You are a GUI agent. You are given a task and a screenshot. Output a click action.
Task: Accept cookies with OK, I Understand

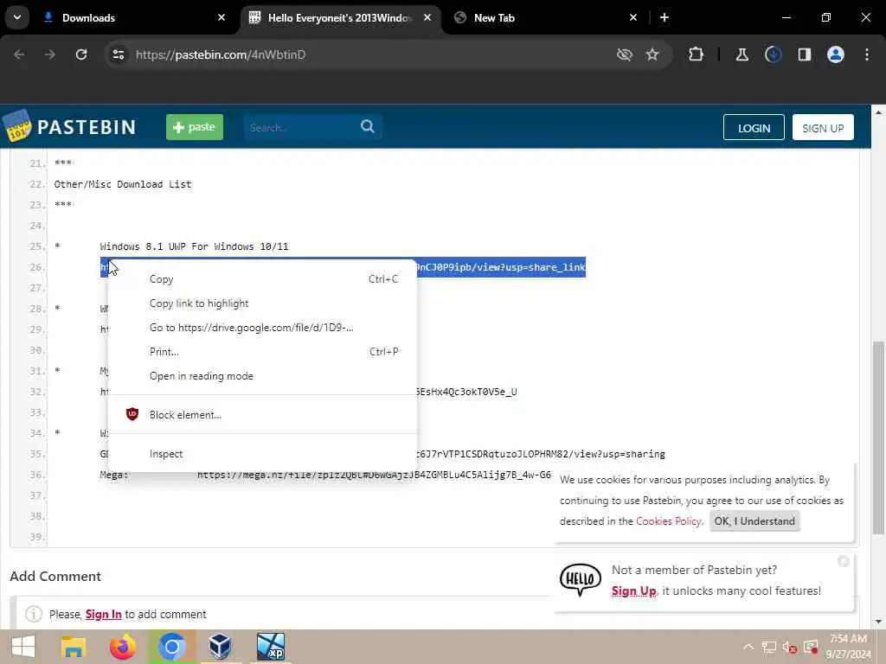click(754, 521)
